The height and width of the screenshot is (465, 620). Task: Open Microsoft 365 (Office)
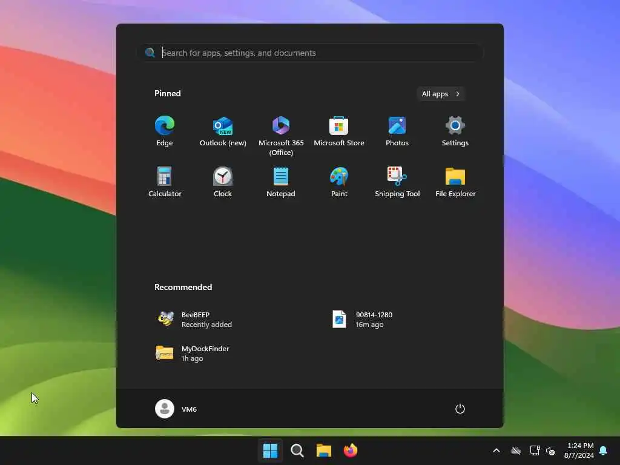pos(281,136)
